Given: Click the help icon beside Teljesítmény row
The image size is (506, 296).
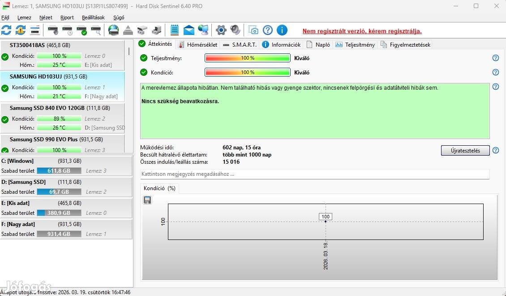Looking at the screenshot, I should [495, 58].
